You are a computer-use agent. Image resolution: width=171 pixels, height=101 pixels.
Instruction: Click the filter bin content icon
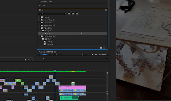25,60
